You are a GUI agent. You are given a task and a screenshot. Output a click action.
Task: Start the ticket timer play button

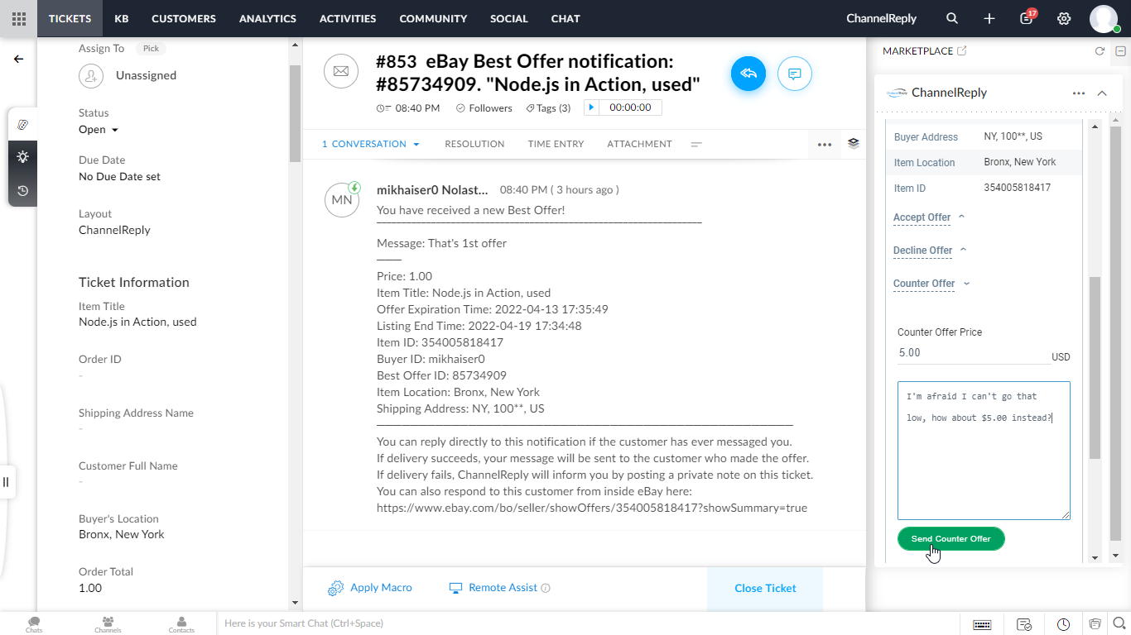tap(591, 107)
